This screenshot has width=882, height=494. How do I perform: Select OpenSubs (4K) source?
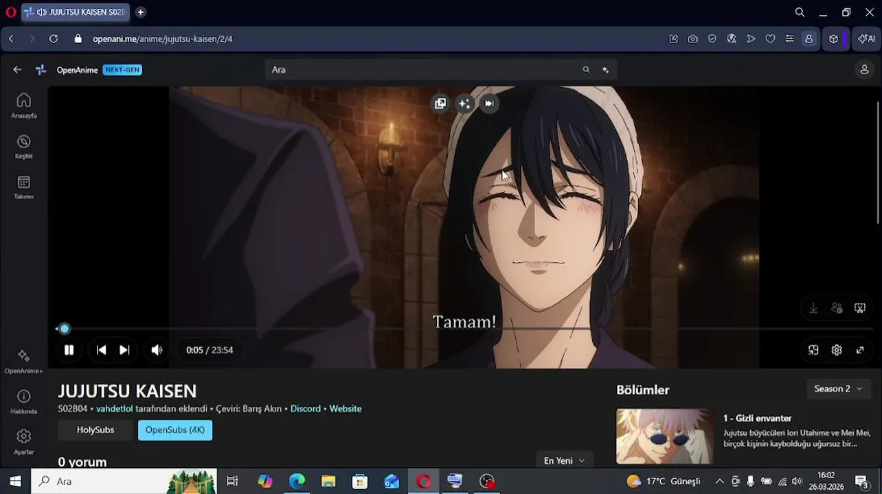[x=175, y=430]
